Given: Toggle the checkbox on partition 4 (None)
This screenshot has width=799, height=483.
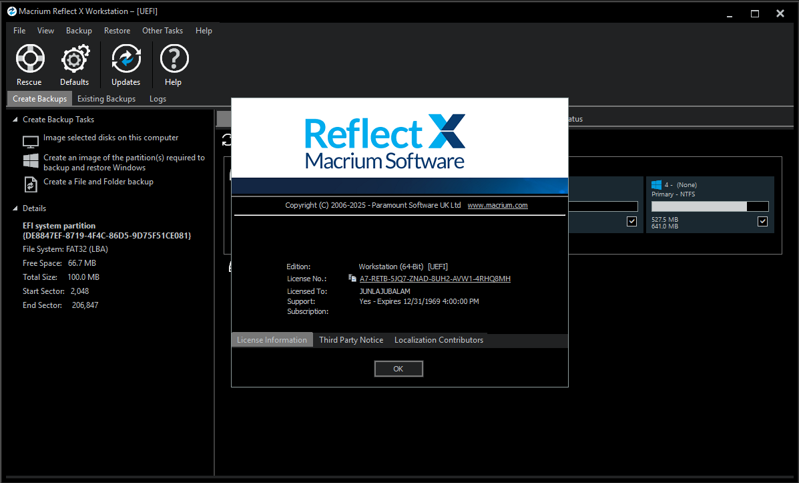Looking at the screenshot, I should click(x=762, y=221).
